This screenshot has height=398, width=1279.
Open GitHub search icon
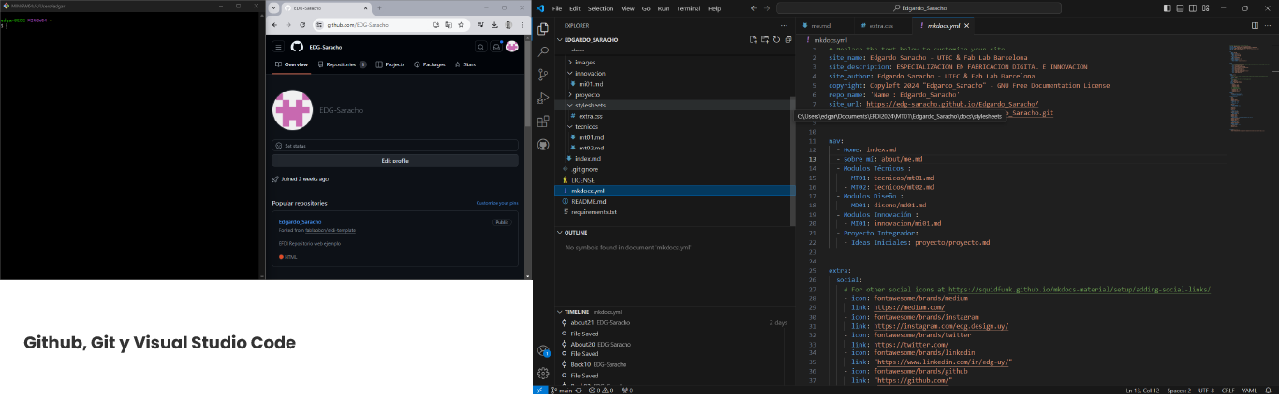(480, 47)
